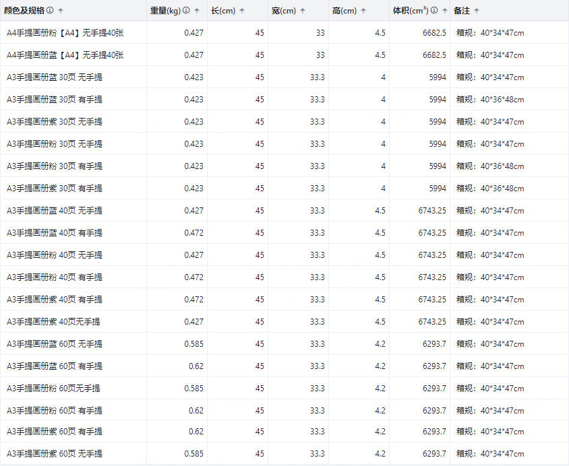Click 高 value of A3手提画册粉 60页无手提

380,388
